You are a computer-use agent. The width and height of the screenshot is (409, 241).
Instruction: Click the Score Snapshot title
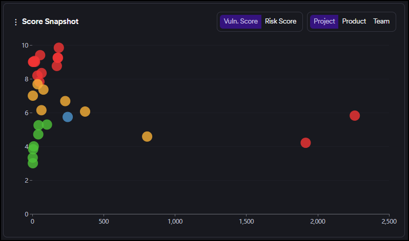[50, 21]
